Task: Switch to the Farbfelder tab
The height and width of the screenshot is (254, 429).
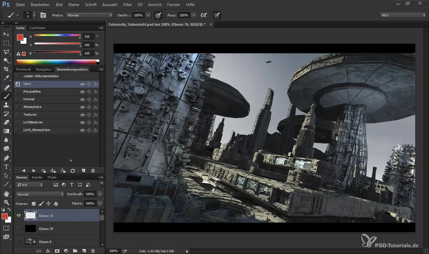Action: click(x=37, y=28)
